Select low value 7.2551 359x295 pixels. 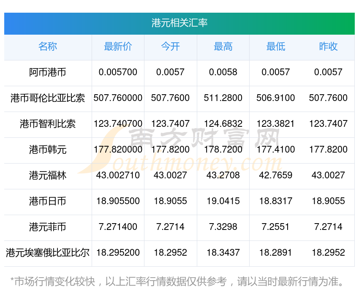pos(276,227)
